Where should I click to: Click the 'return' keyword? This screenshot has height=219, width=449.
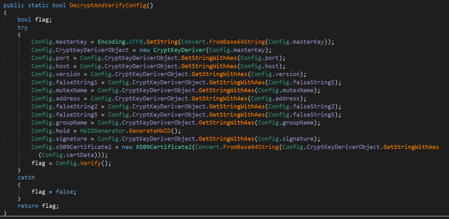coord(28,206)
